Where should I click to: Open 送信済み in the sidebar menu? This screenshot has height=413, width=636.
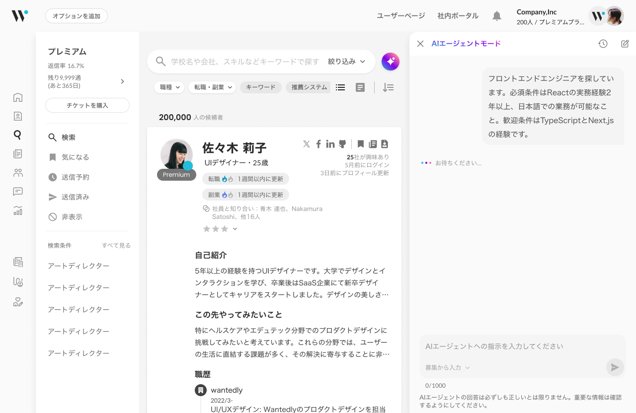pos(75,197)
